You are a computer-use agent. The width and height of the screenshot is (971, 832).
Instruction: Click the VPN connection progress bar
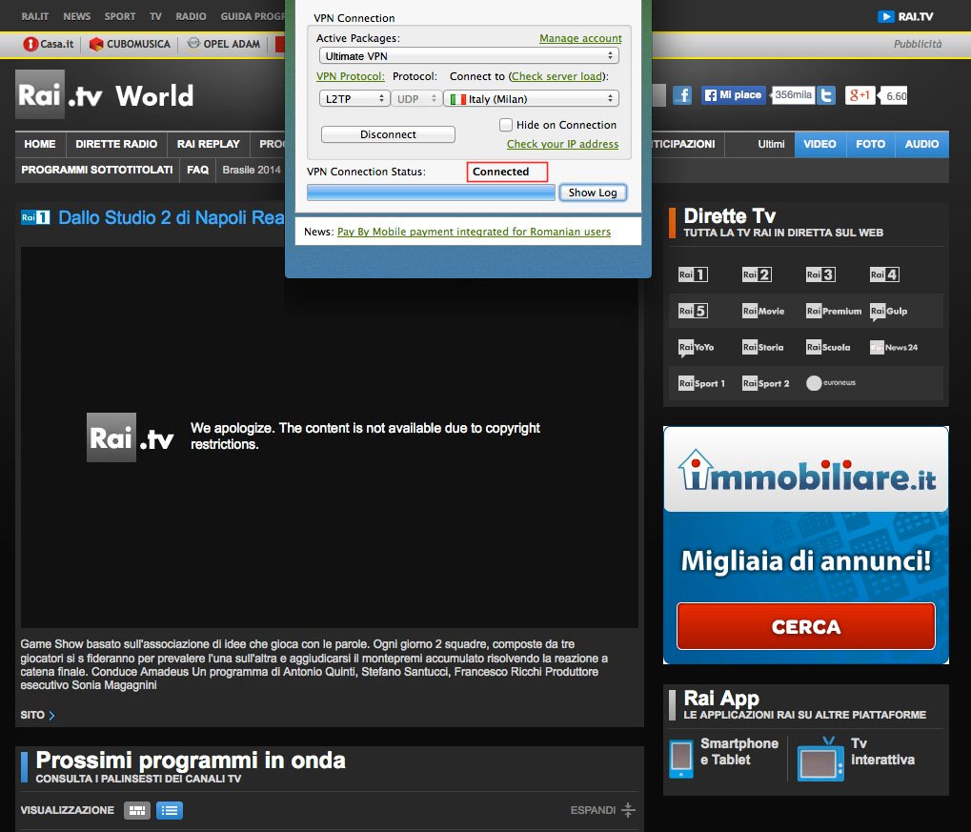point(431,193)
